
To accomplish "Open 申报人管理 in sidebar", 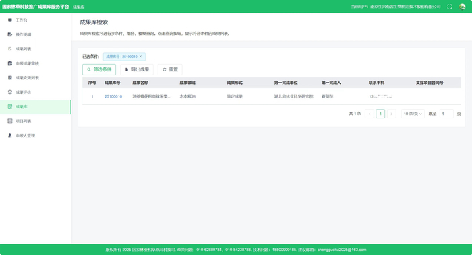I will [36, 135].
